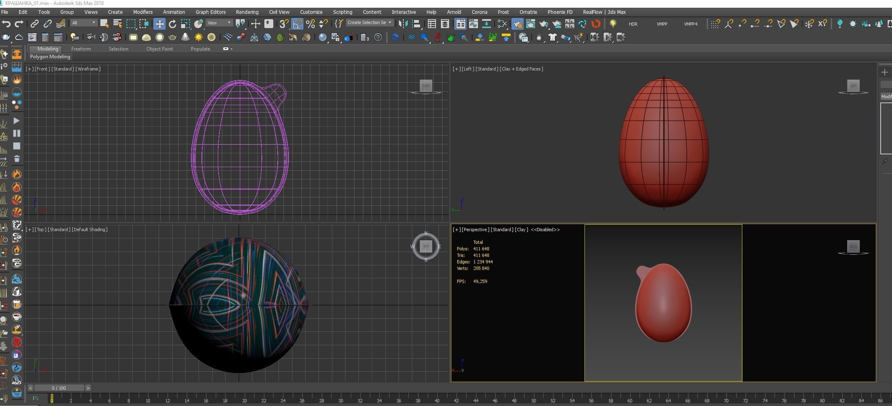Image resolution: width=892 pixels, height=406 pixels.
Task: Click the question mark help icon
Action: pyautogui.click(x=378, y=38)
